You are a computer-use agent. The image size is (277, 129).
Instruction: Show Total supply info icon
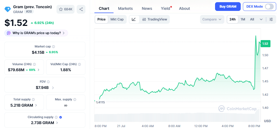33,99
